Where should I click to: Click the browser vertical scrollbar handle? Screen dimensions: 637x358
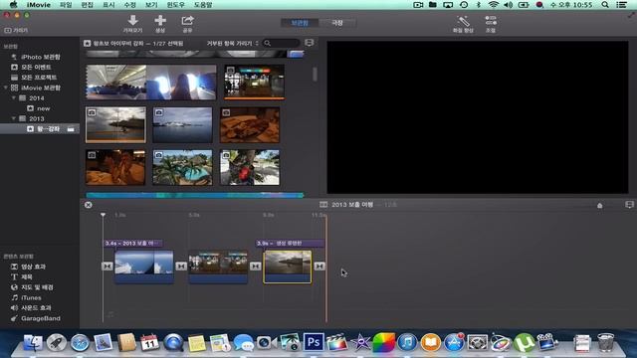tap(315, 74)
